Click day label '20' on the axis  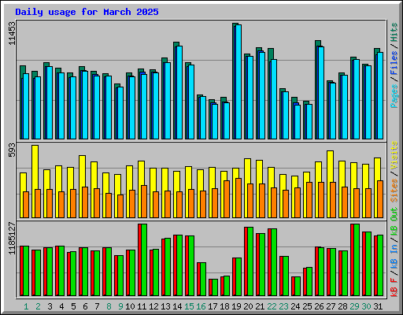pos(248,306)
